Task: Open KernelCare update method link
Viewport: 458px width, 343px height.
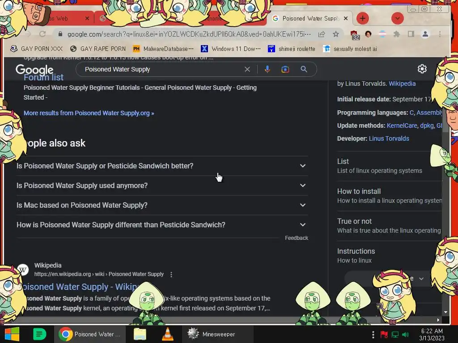Action: pyautogui.click(x=402, y=125)
